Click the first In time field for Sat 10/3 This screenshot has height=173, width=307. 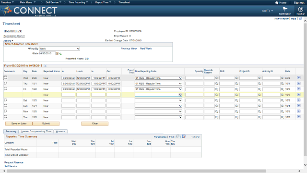coord(68,100)
